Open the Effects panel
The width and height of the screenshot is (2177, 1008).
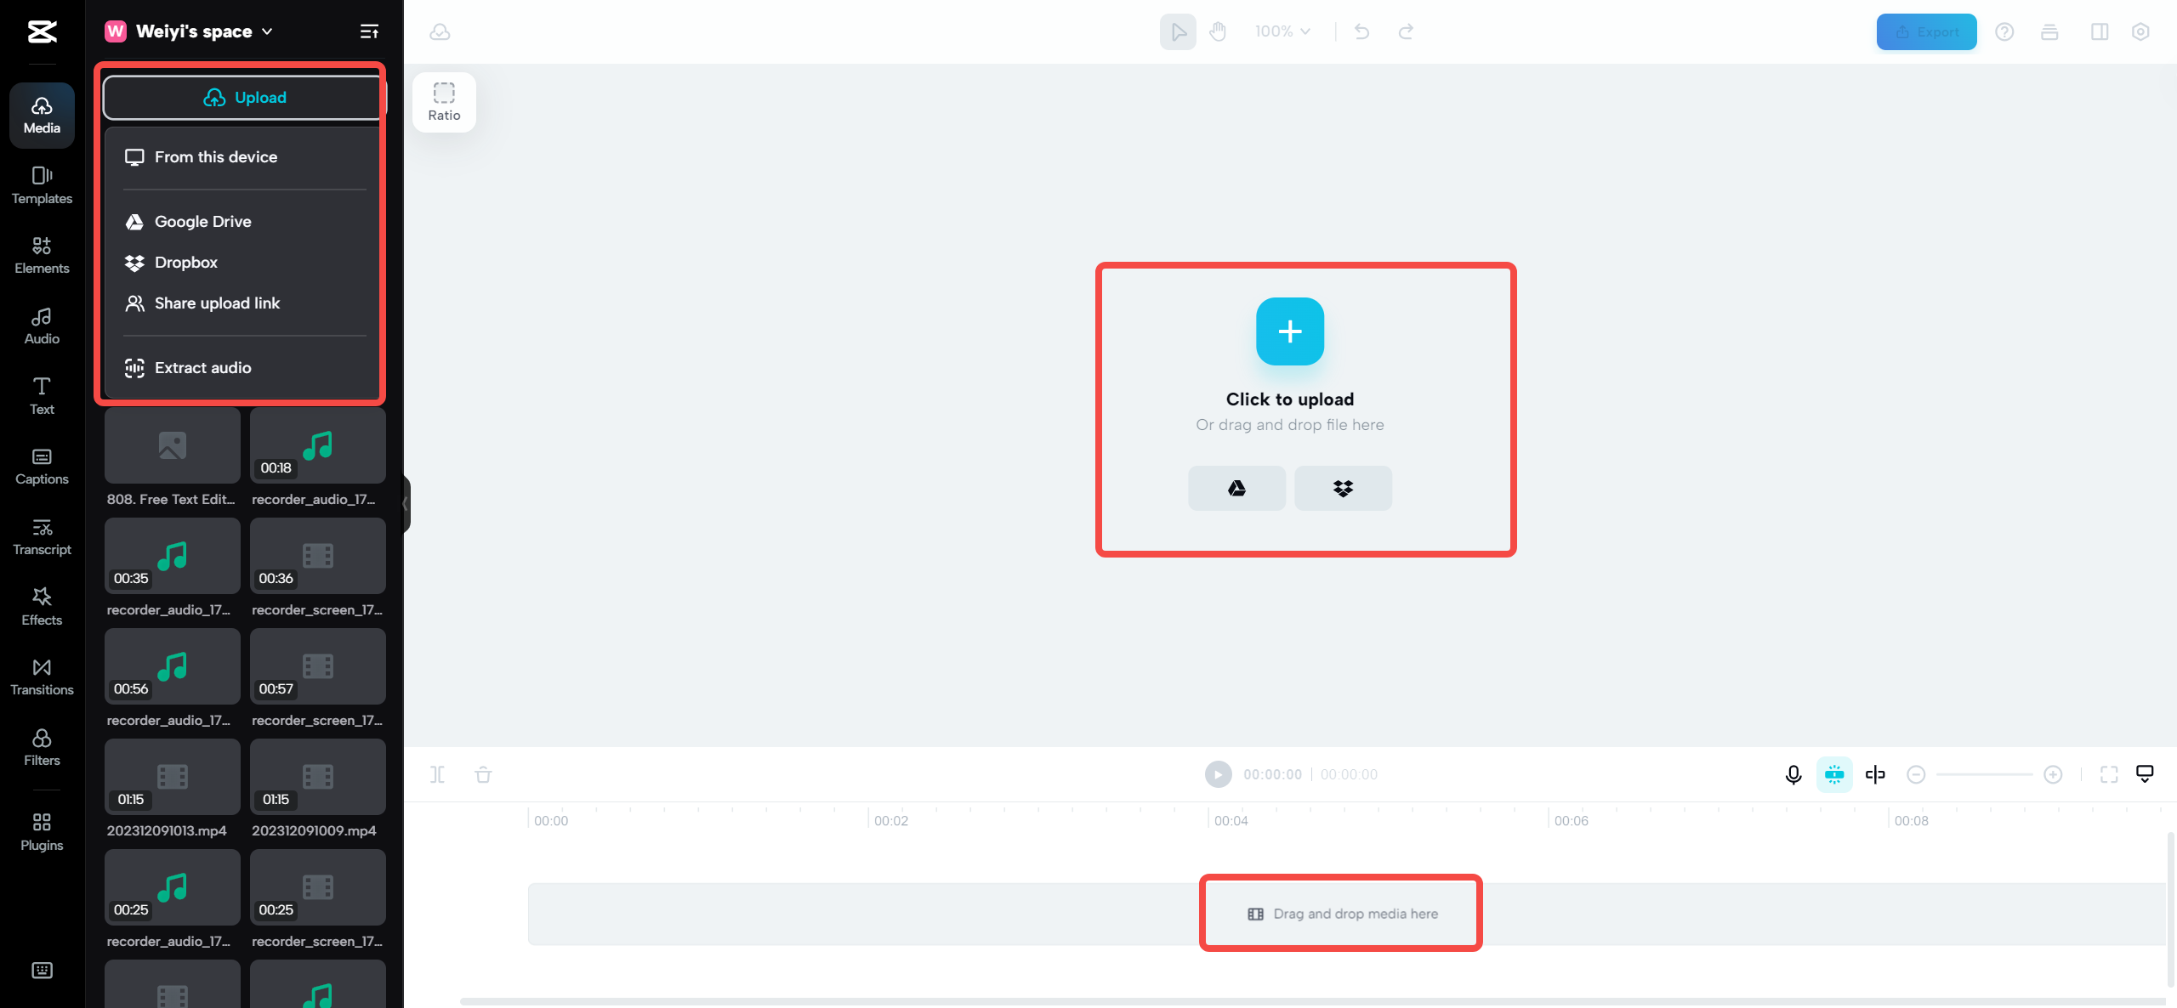pyautogui.click(x=41, y=605)
